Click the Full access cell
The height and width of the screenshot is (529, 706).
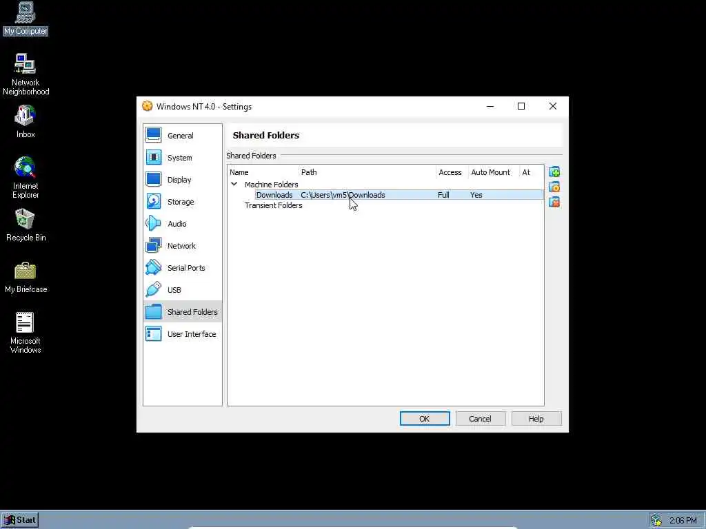tap(443, 195)
